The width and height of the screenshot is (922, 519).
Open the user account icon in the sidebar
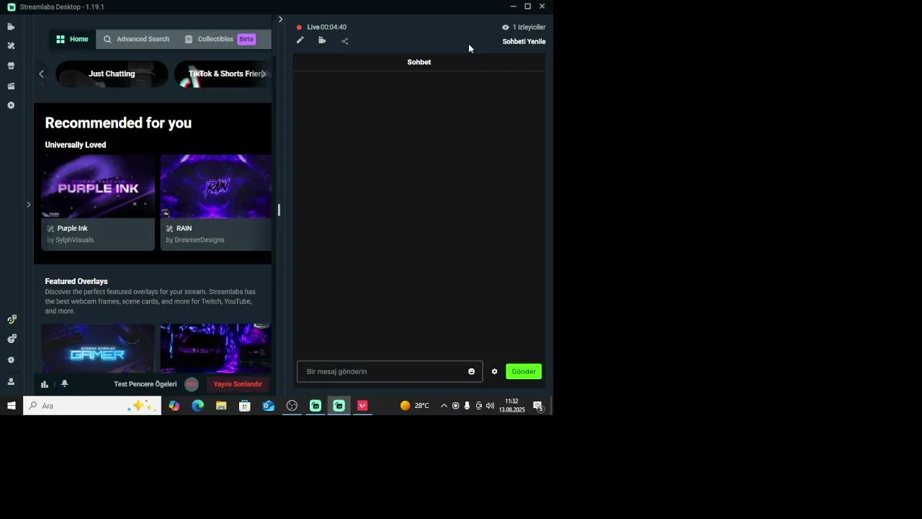11,381
